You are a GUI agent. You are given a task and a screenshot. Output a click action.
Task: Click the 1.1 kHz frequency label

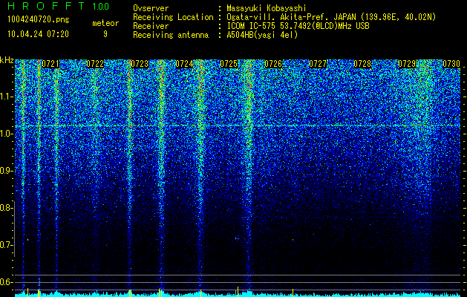click(6, 97)
